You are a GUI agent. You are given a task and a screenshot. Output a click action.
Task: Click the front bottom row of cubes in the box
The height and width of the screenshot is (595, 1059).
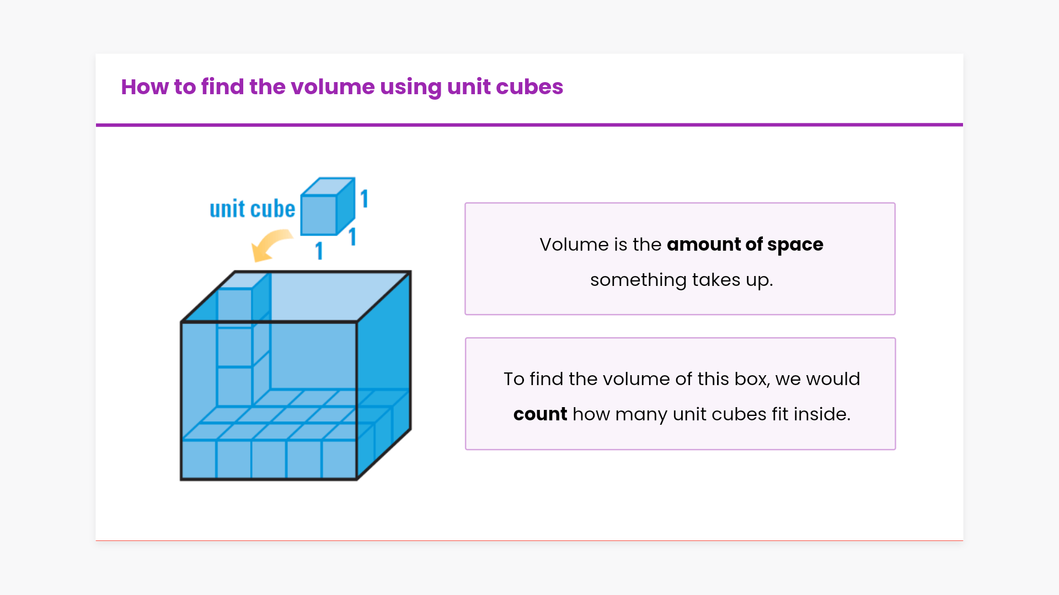269,459
